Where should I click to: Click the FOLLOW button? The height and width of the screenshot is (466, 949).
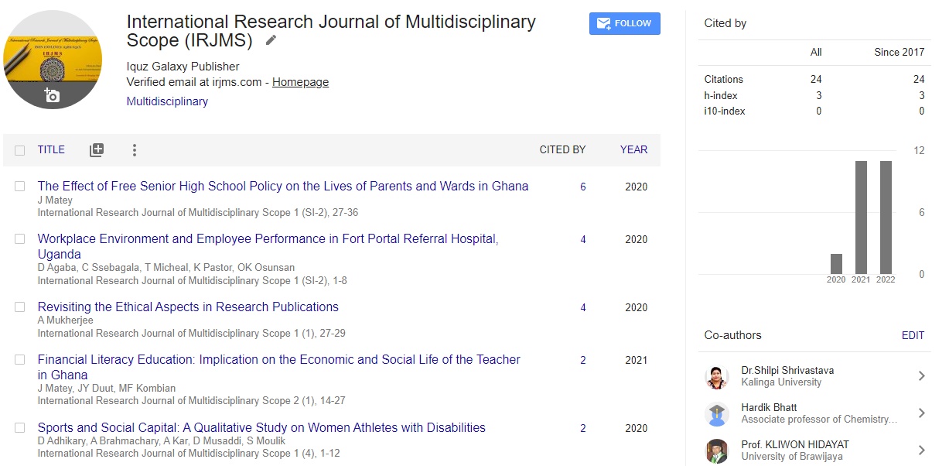coord(624,23)
